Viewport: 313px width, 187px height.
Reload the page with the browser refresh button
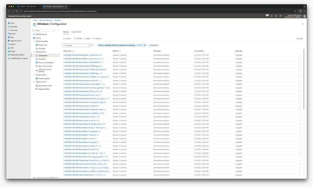[x=17, y=11]
